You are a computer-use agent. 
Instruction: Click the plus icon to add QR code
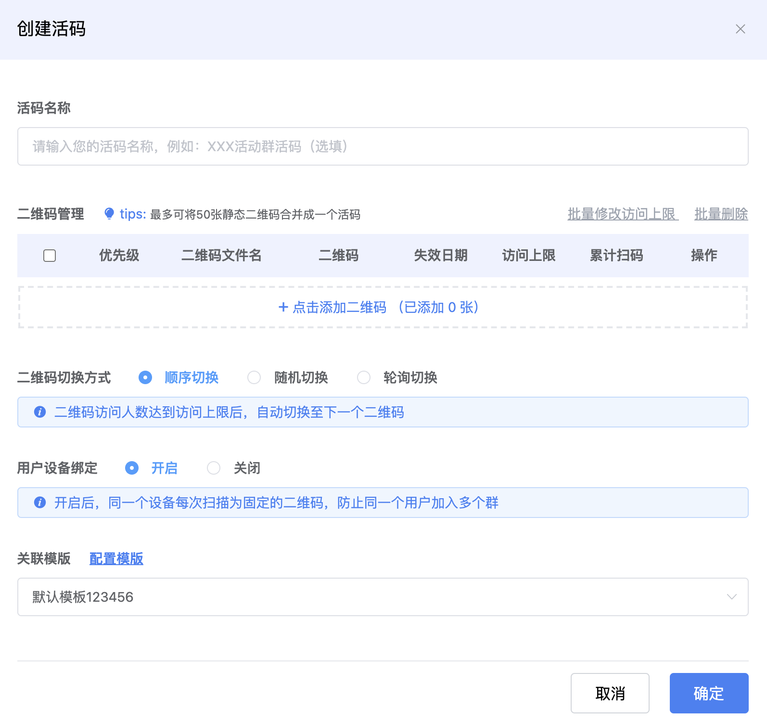(283, 307)
